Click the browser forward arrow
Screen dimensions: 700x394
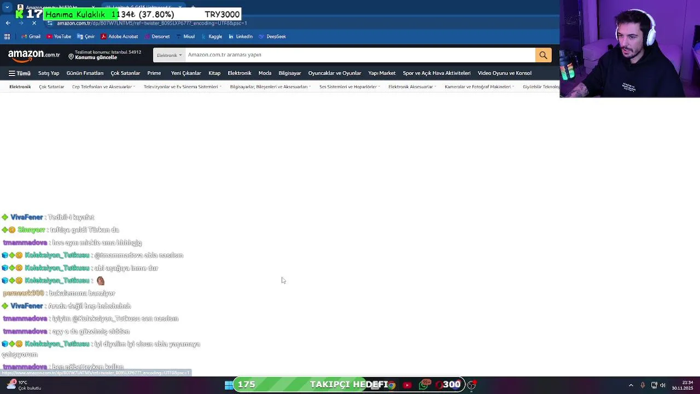[x=21, y=23]
